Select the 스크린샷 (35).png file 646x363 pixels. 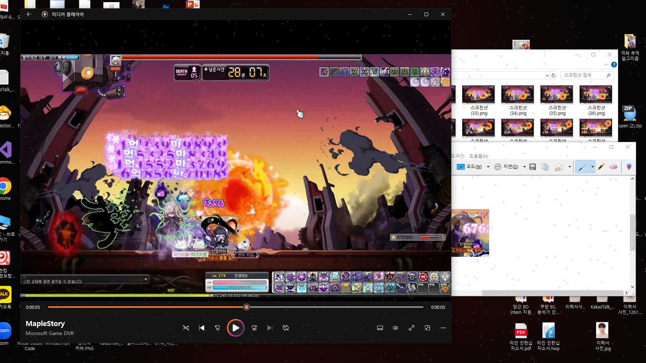557,100
